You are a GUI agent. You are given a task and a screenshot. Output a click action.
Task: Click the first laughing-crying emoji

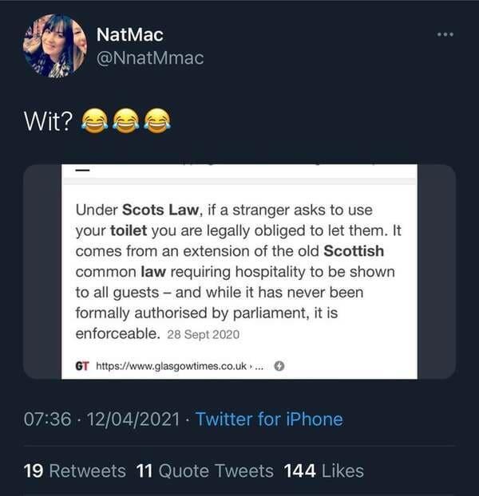[x=95, y=121]
